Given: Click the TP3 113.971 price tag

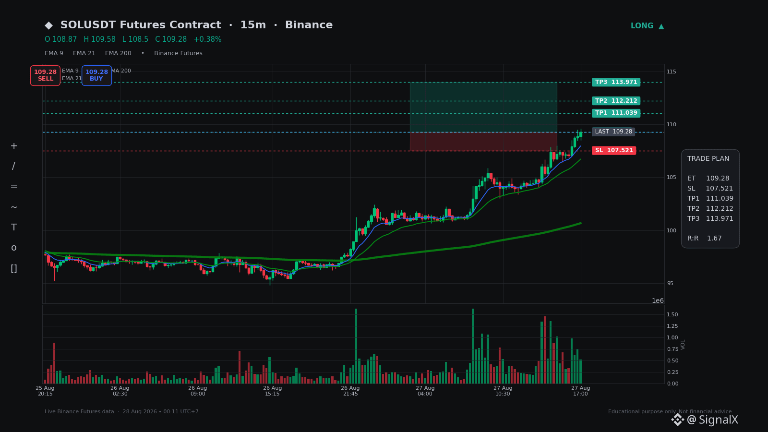Looking at the screenshot, I should point(616,82).
